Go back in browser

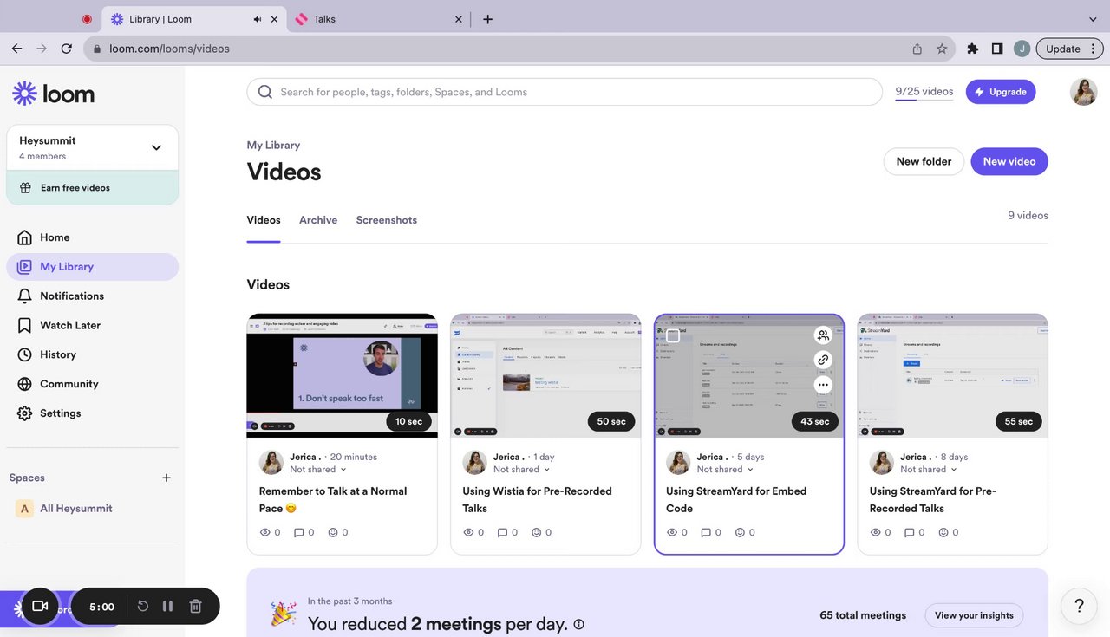coord(16,49)
